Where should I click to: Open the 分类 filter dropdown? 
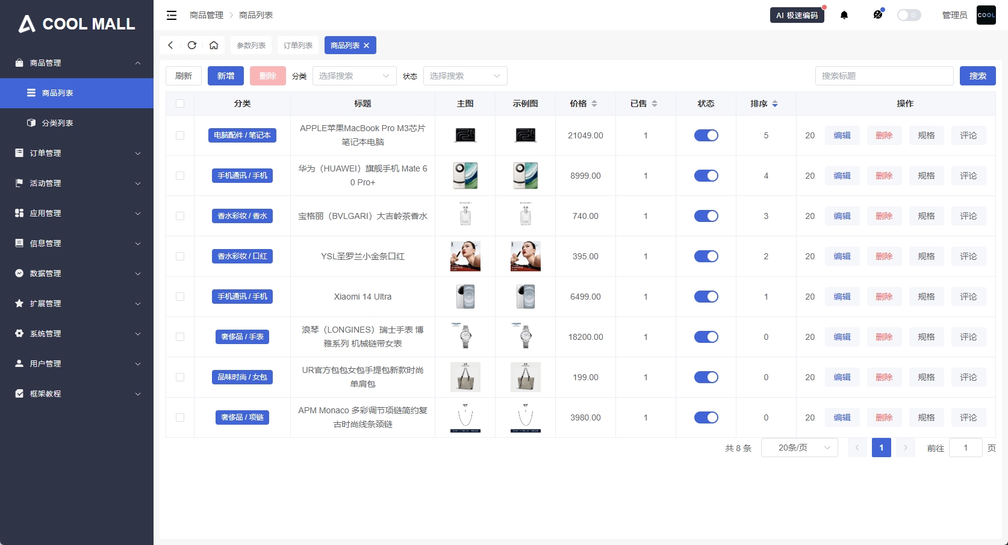[355, 76]
